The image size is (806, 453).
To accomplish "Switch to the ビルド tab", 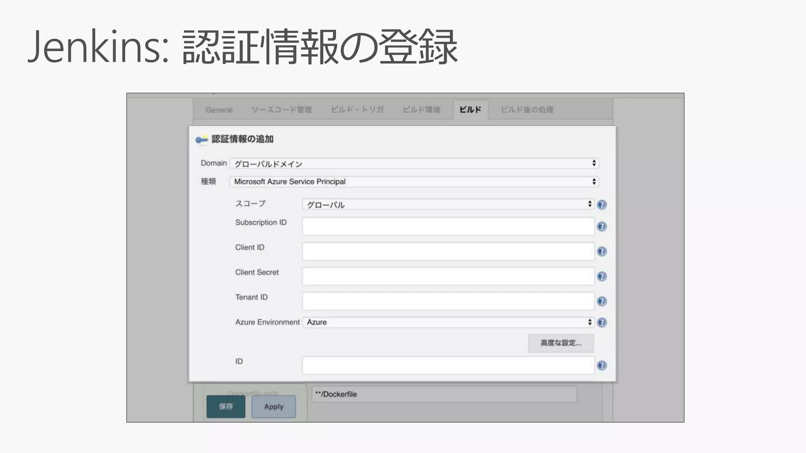I will tap(470, 110).
